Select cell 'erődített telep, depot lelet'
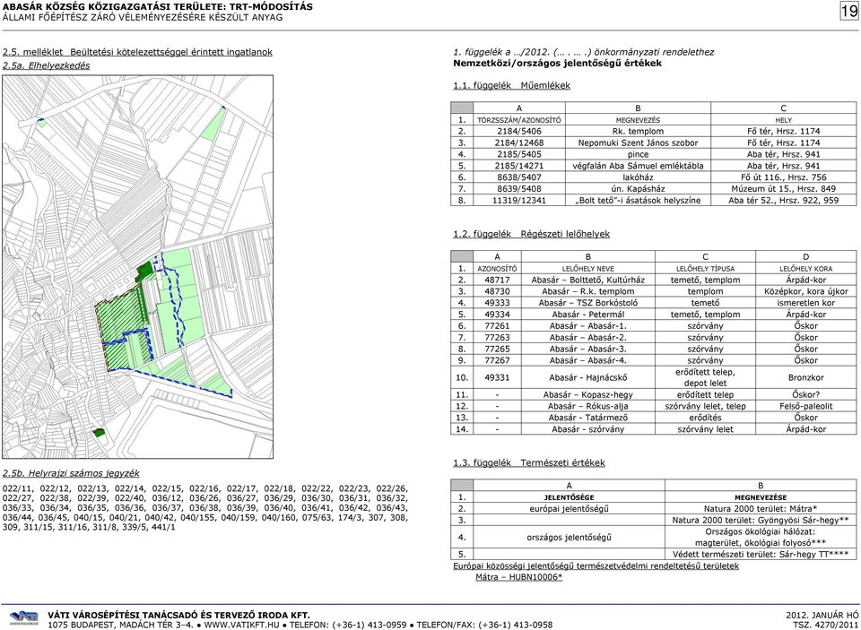Image resolution: width=861 pixels, height=630 pixels. pos(705,377)
